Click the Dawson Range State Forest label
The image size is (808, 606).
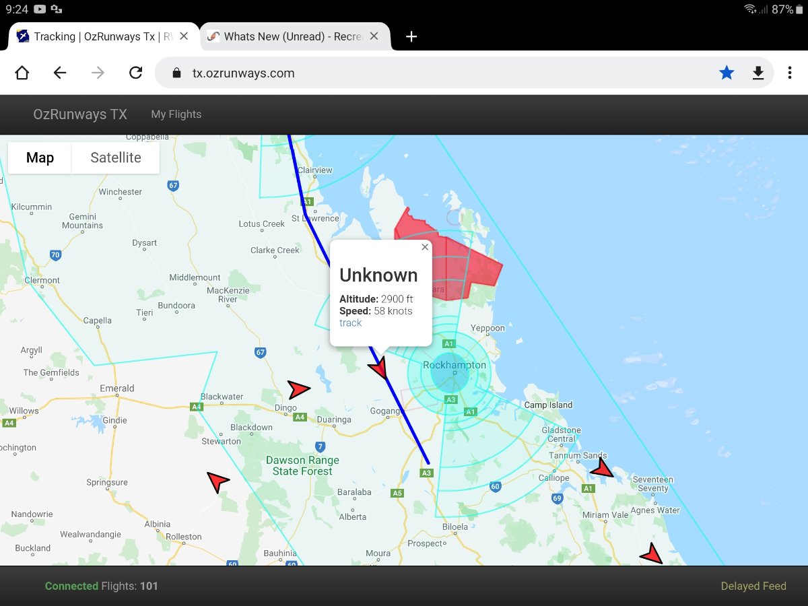click(302, 466)
